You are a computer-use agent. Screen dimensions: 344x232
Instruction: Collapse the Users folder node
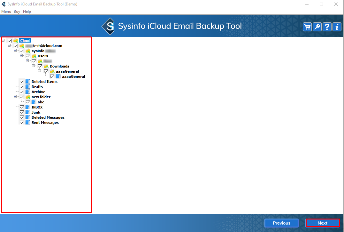click(21, 56)
